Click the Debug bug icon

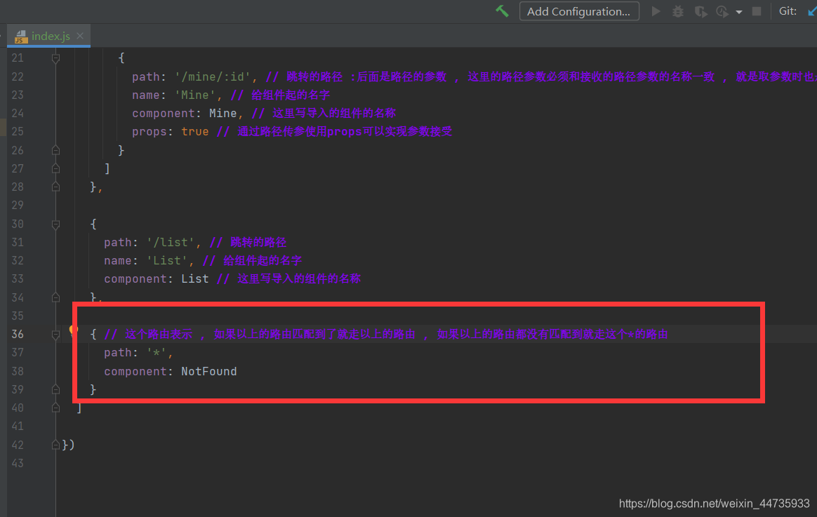point(677,11)
